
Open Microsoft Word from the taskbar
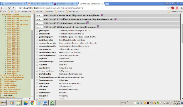click(x=45, y=103)
